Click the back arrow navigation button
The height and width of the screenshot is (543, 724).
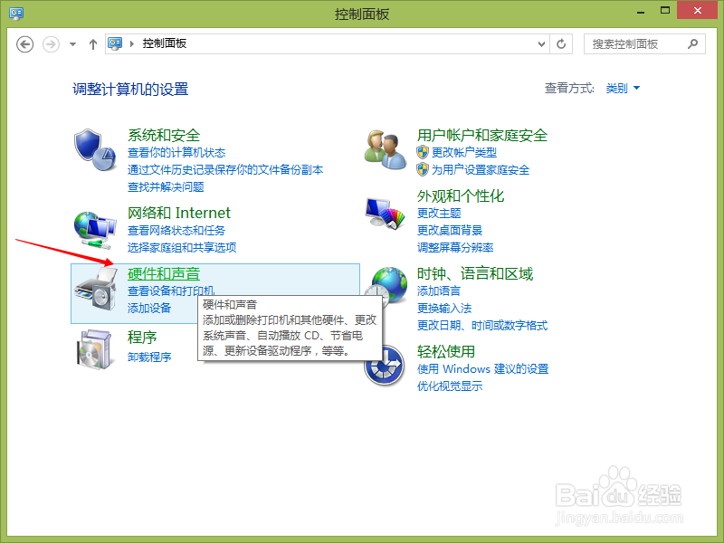point(25,44)
